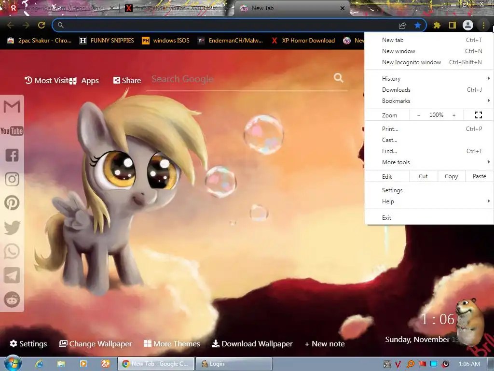The image size is (494, 371).
Task: Select New tab menu item
Action: click(x=429, y=40)
